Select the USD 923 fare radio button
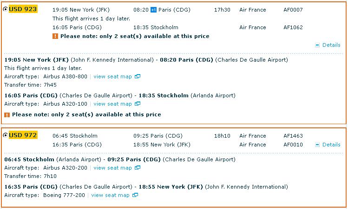 click(x=5, y=9)
